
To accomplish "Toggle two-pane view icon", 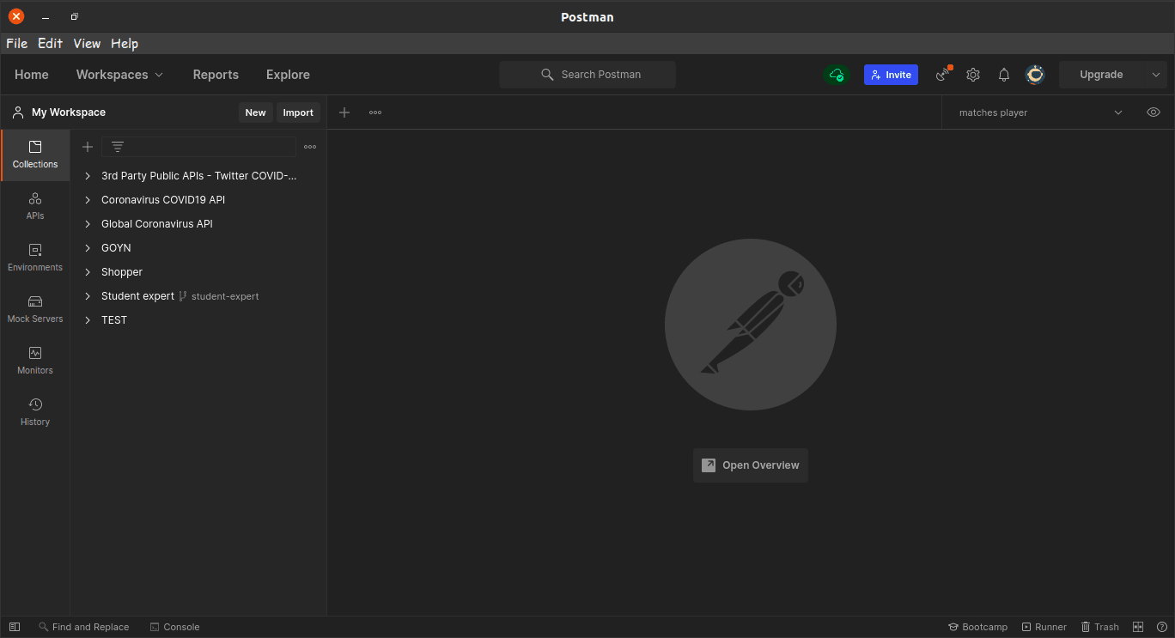I will point(1138,627).
